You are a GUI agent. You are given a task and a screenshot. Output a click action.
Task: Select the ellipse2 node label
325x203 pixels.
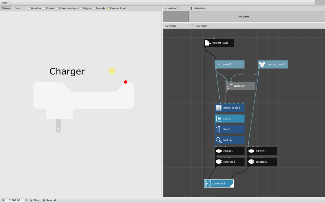(228, 151)
